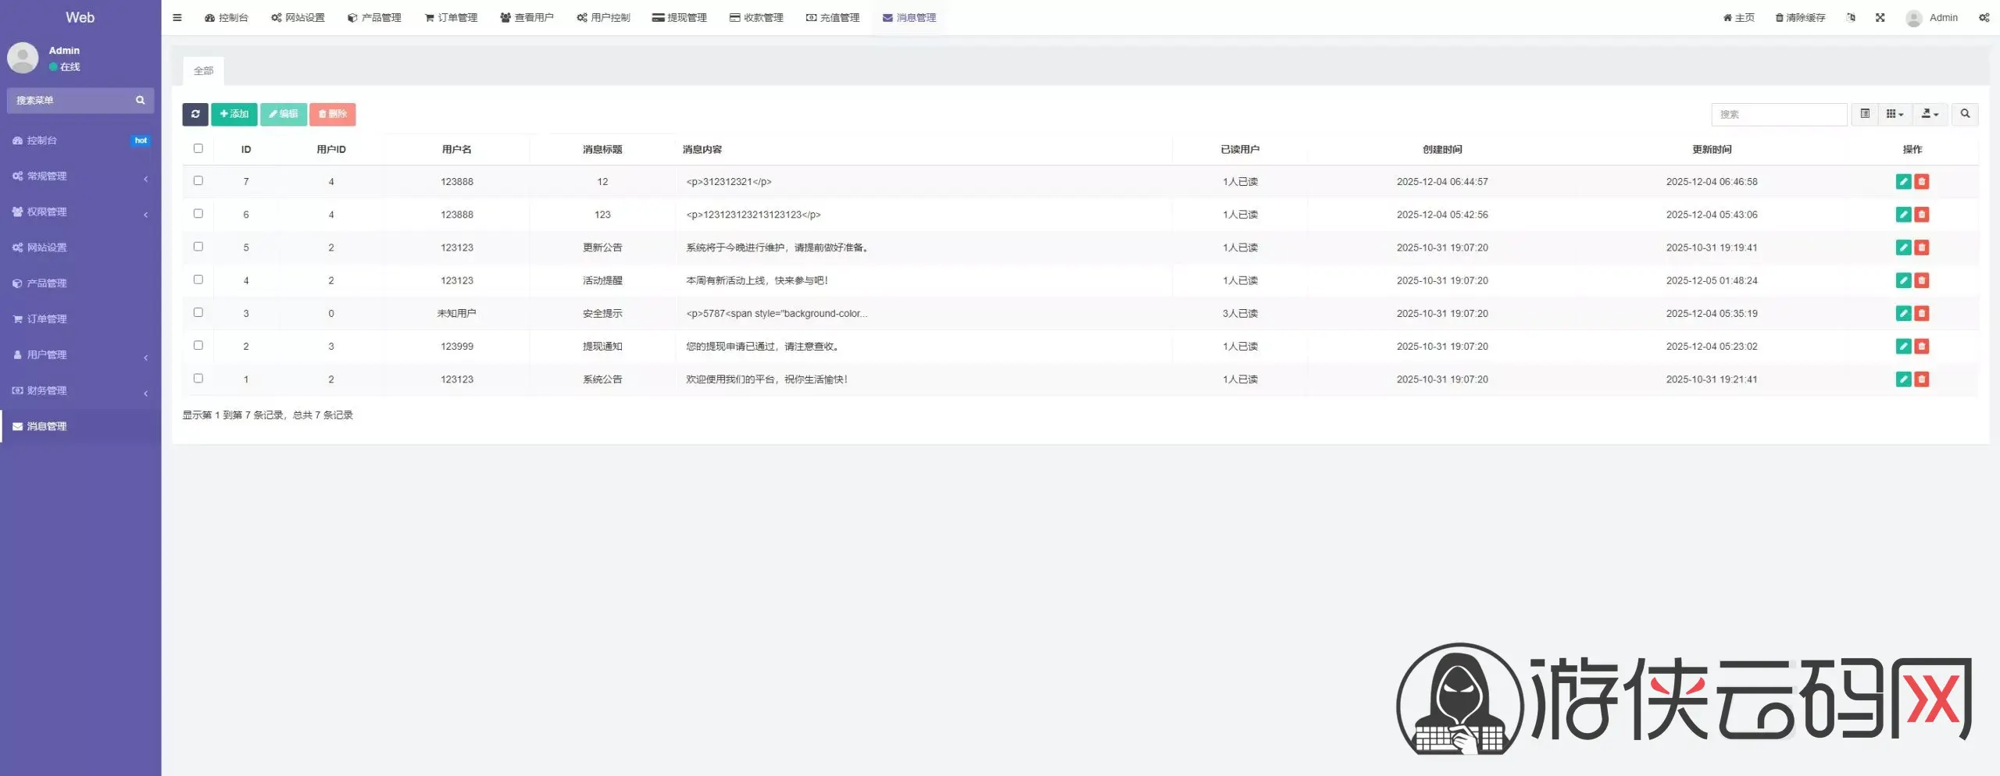Viewport: 2000px width, 776px height.
Task: Toggle the hamburger sidebar menu icon
Action: pos(177,17)
